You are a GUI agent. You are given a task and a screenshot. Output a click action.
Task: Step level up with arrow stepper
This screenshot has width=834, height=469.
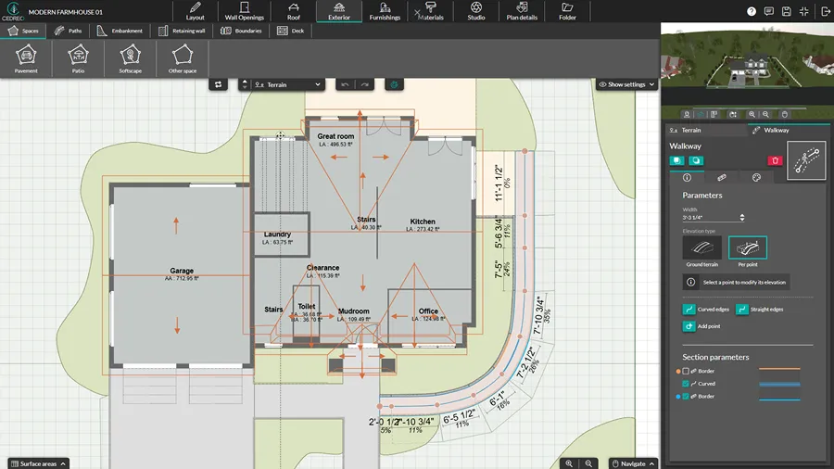(x=245, y=82)
